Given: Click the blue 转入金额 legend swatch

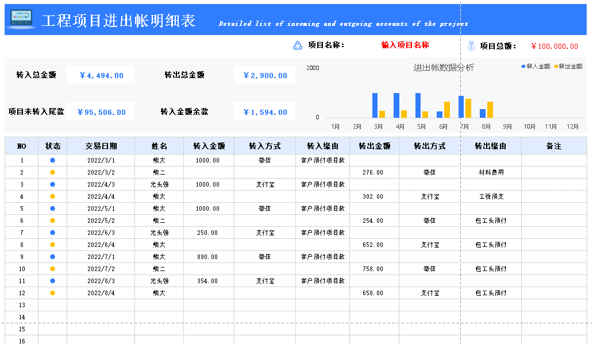Looking at the screenshot, I should [523, 67].
